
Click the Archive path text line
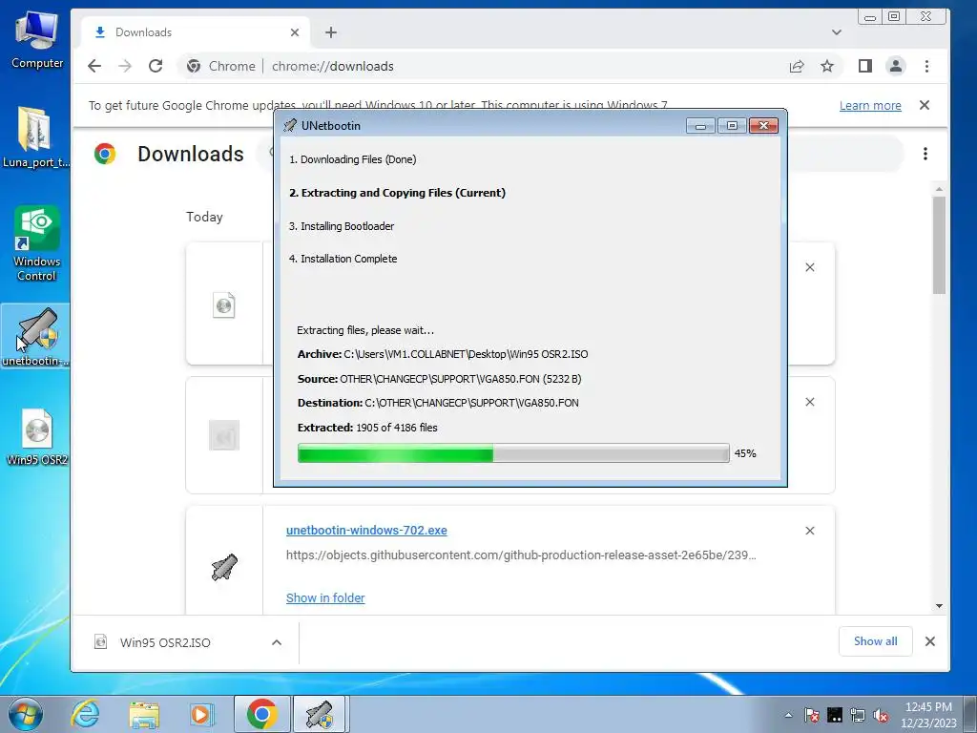pos(443,354)
